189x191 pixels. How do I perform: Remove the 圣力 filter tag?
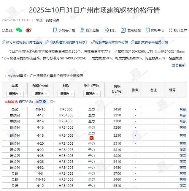pyautogui.click(x=45, y=101)
